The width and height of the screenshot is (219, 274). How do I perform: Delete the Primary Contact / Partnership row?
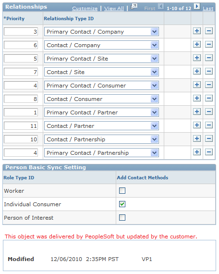point(209,152)
